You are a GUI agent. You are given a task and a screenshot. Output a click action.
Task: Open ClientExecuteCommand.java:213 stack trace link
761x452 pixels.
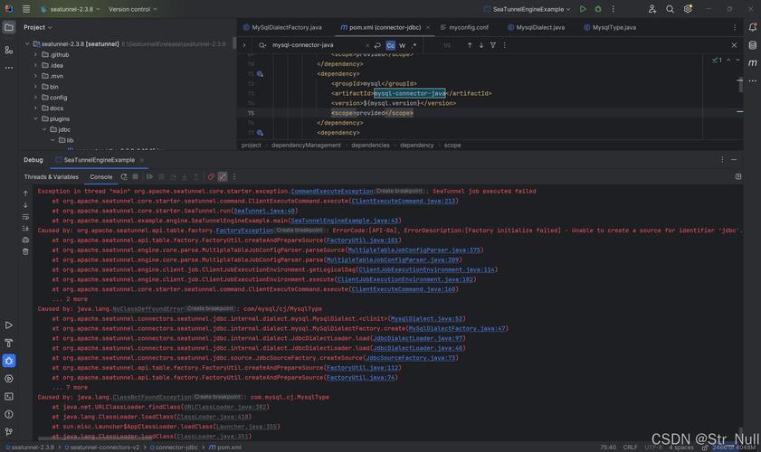[404, 202]
